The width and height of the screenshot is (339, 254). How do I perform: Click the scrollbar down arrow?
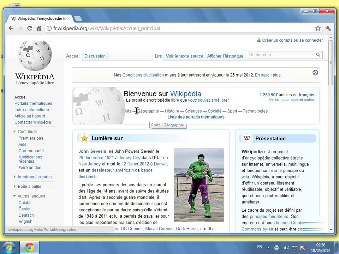point(331,230)
